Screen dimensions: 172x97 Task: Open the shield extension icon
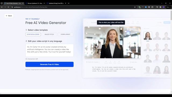click(x=149, y=7)
